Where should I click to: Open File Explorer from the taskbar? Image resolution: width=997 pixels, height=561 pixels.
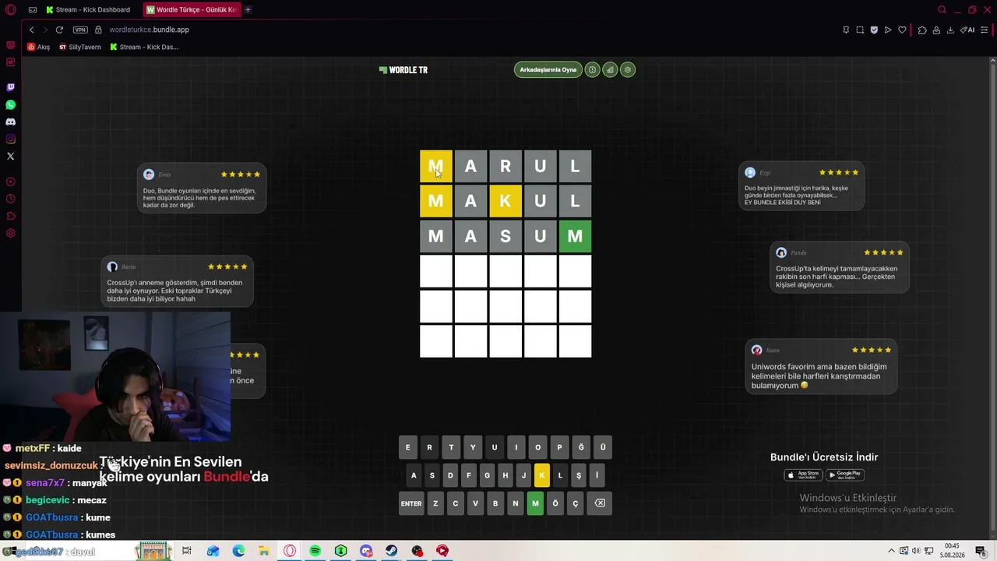[264, 551]
